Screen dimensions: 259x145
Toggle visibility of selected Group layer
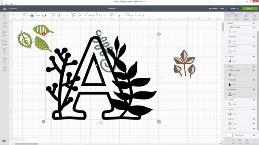pyautogui.click(x=254, y=66)
